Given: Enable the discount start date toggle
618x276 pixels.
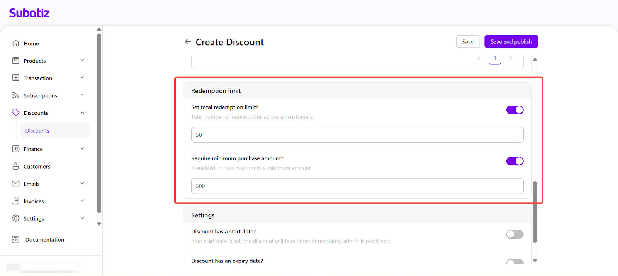Looking at the screenshot, I should 514,234.
